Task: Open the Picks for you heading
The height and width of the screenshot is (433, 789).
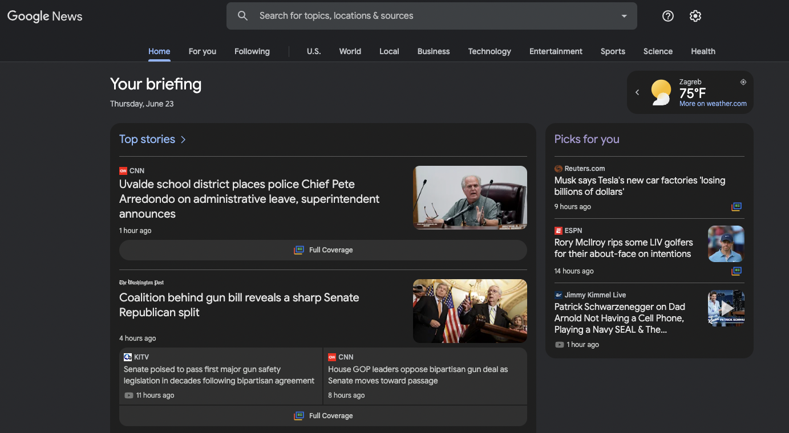Action: [586, 139]
